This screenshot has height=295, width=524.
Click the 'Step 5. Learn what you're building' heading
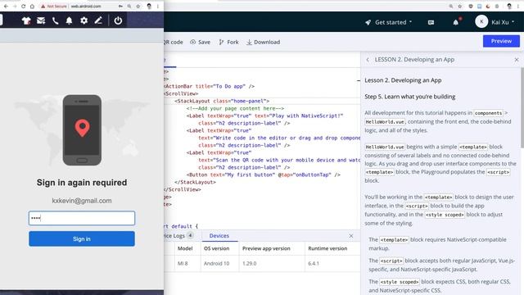[409, 97]
